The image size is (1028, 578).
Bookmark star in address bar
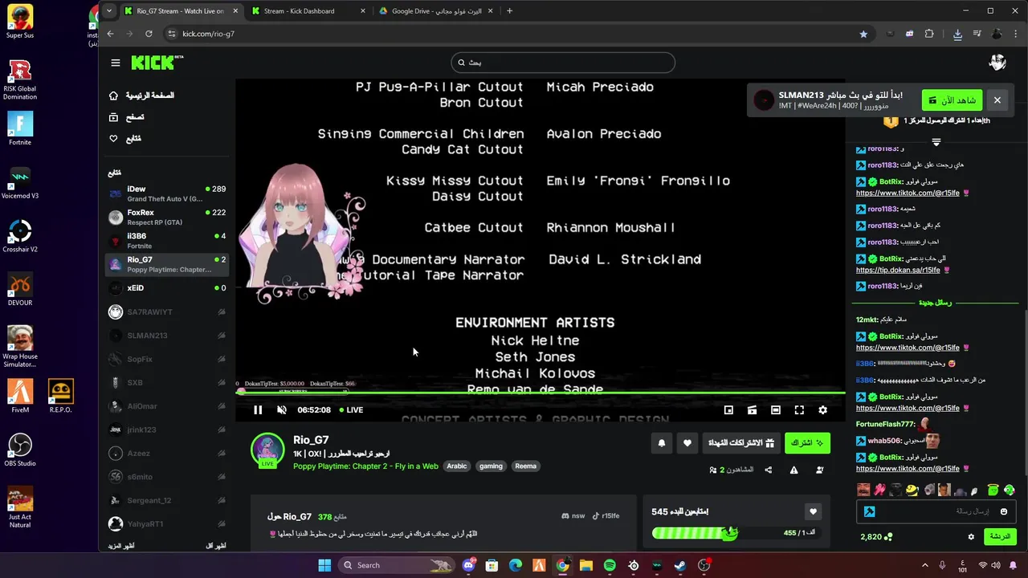pyautogui.click(x=863, y=34)
